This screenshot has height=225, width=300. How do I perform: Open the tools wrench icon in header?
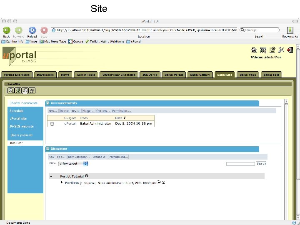[x=281, y=50]
